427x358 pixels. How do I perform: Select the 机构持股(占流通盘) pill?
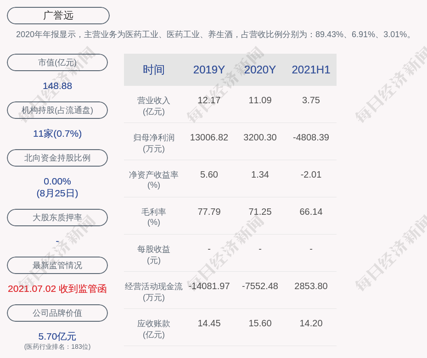(57, 110)
